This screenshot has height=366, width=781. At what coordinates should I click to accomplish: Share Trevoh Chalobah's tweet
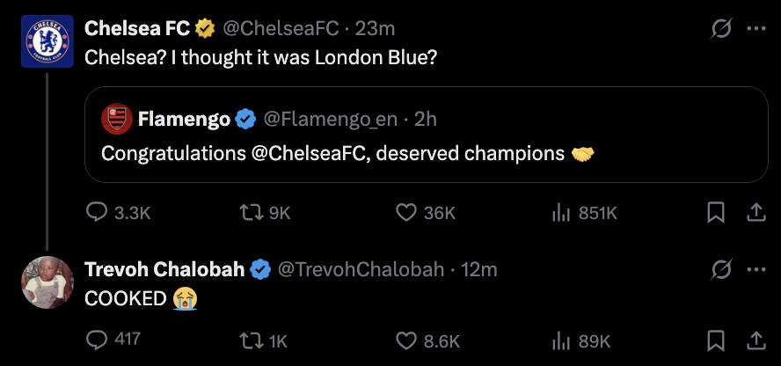pyautogui.click(x=755, y=340)
